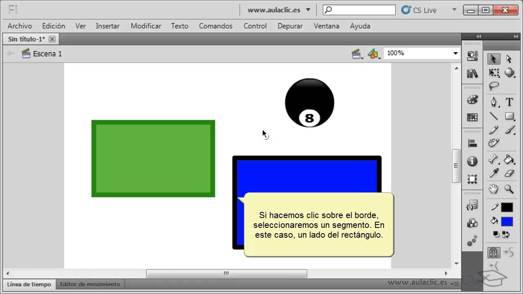Click the black stroke color swatch
This screenshot has width=523, height=294.
click(507, 207)
